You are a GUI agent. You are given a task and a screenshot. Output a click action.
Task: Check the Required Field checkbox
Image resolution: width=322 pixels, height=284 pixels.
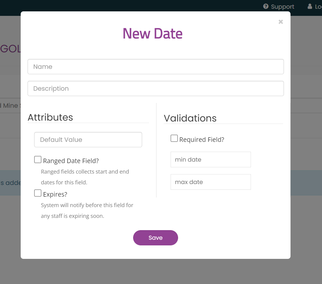[x=174, y=138]
